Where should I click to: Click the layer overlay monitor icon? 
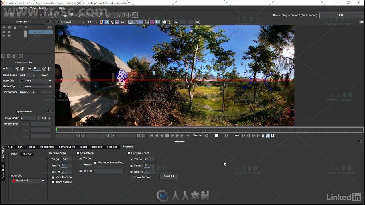130,22
